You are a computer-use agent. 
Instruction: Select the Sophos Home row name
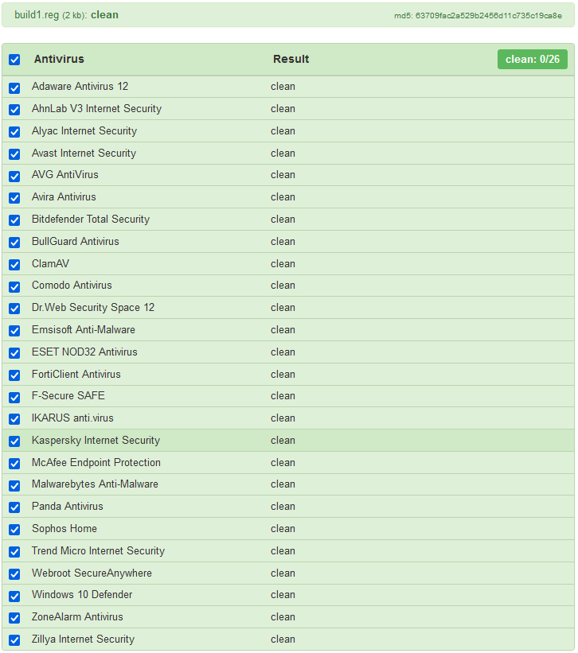[x=64, y=529]
